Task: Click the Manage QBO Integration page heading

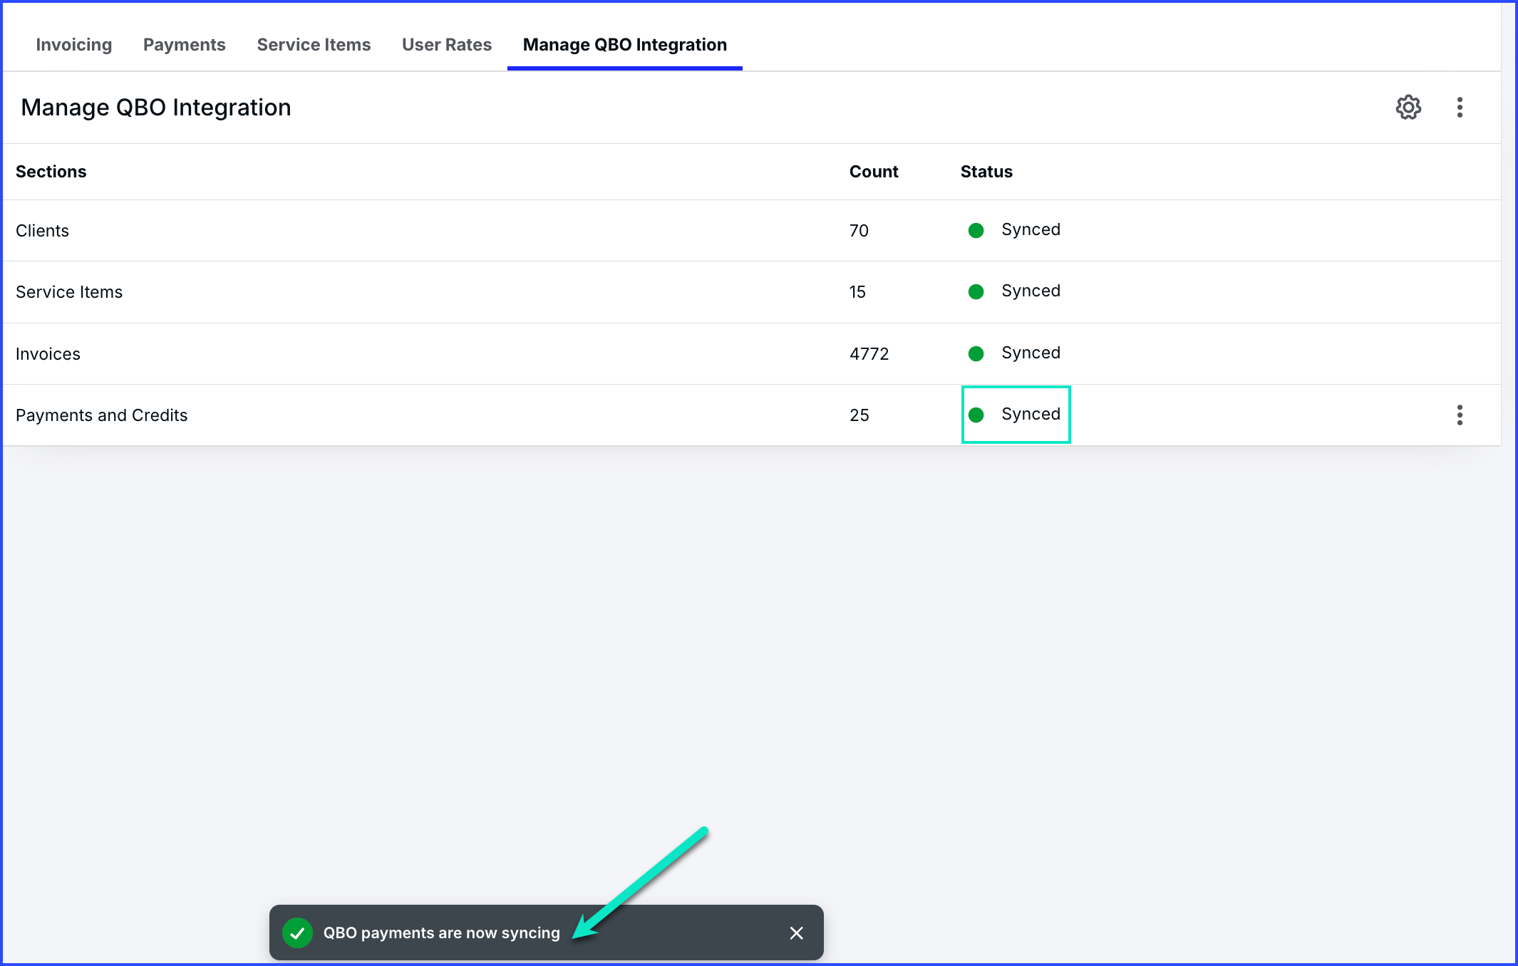Action: [156, 108]
